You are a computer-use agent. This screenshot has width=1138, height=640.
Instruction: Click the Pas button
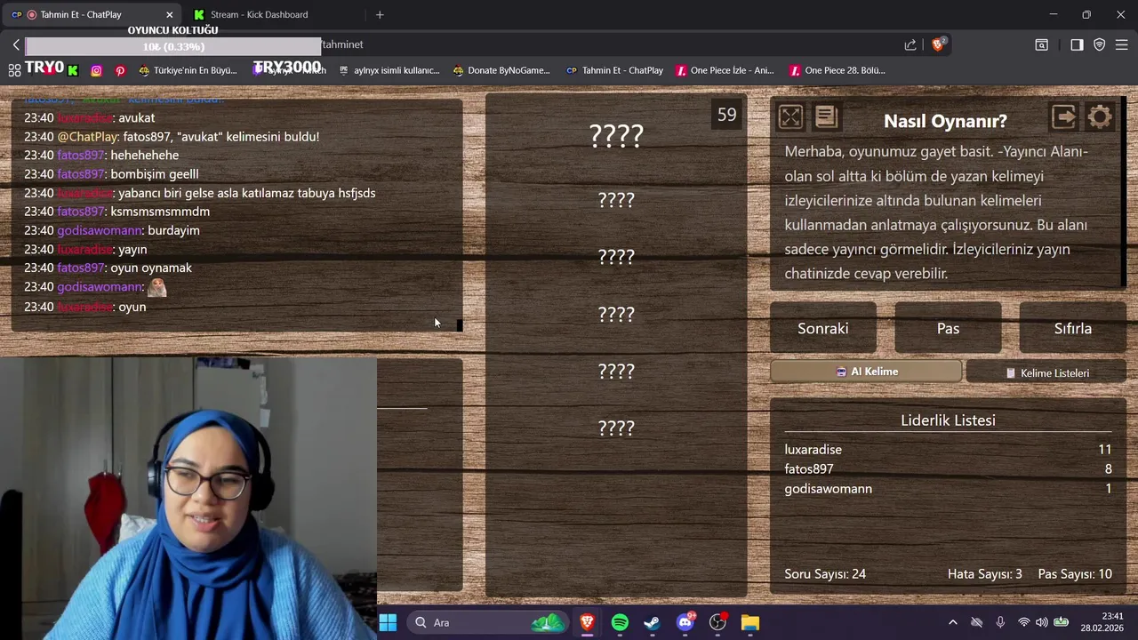point(948,329)
